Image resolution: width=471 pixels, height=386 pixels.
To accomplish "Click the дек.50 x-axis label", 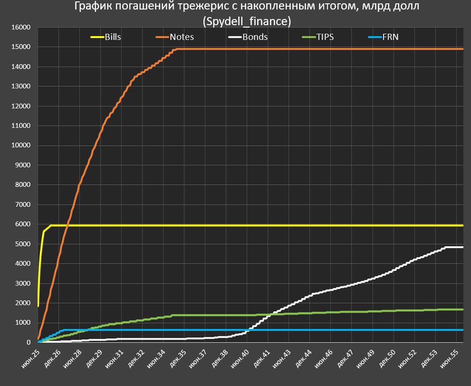I will tap(386, 358).
